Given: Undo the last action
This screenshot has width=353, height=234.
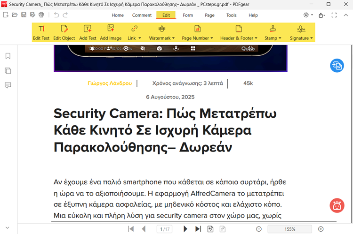Looking at the screenshot, I should 56,15.
